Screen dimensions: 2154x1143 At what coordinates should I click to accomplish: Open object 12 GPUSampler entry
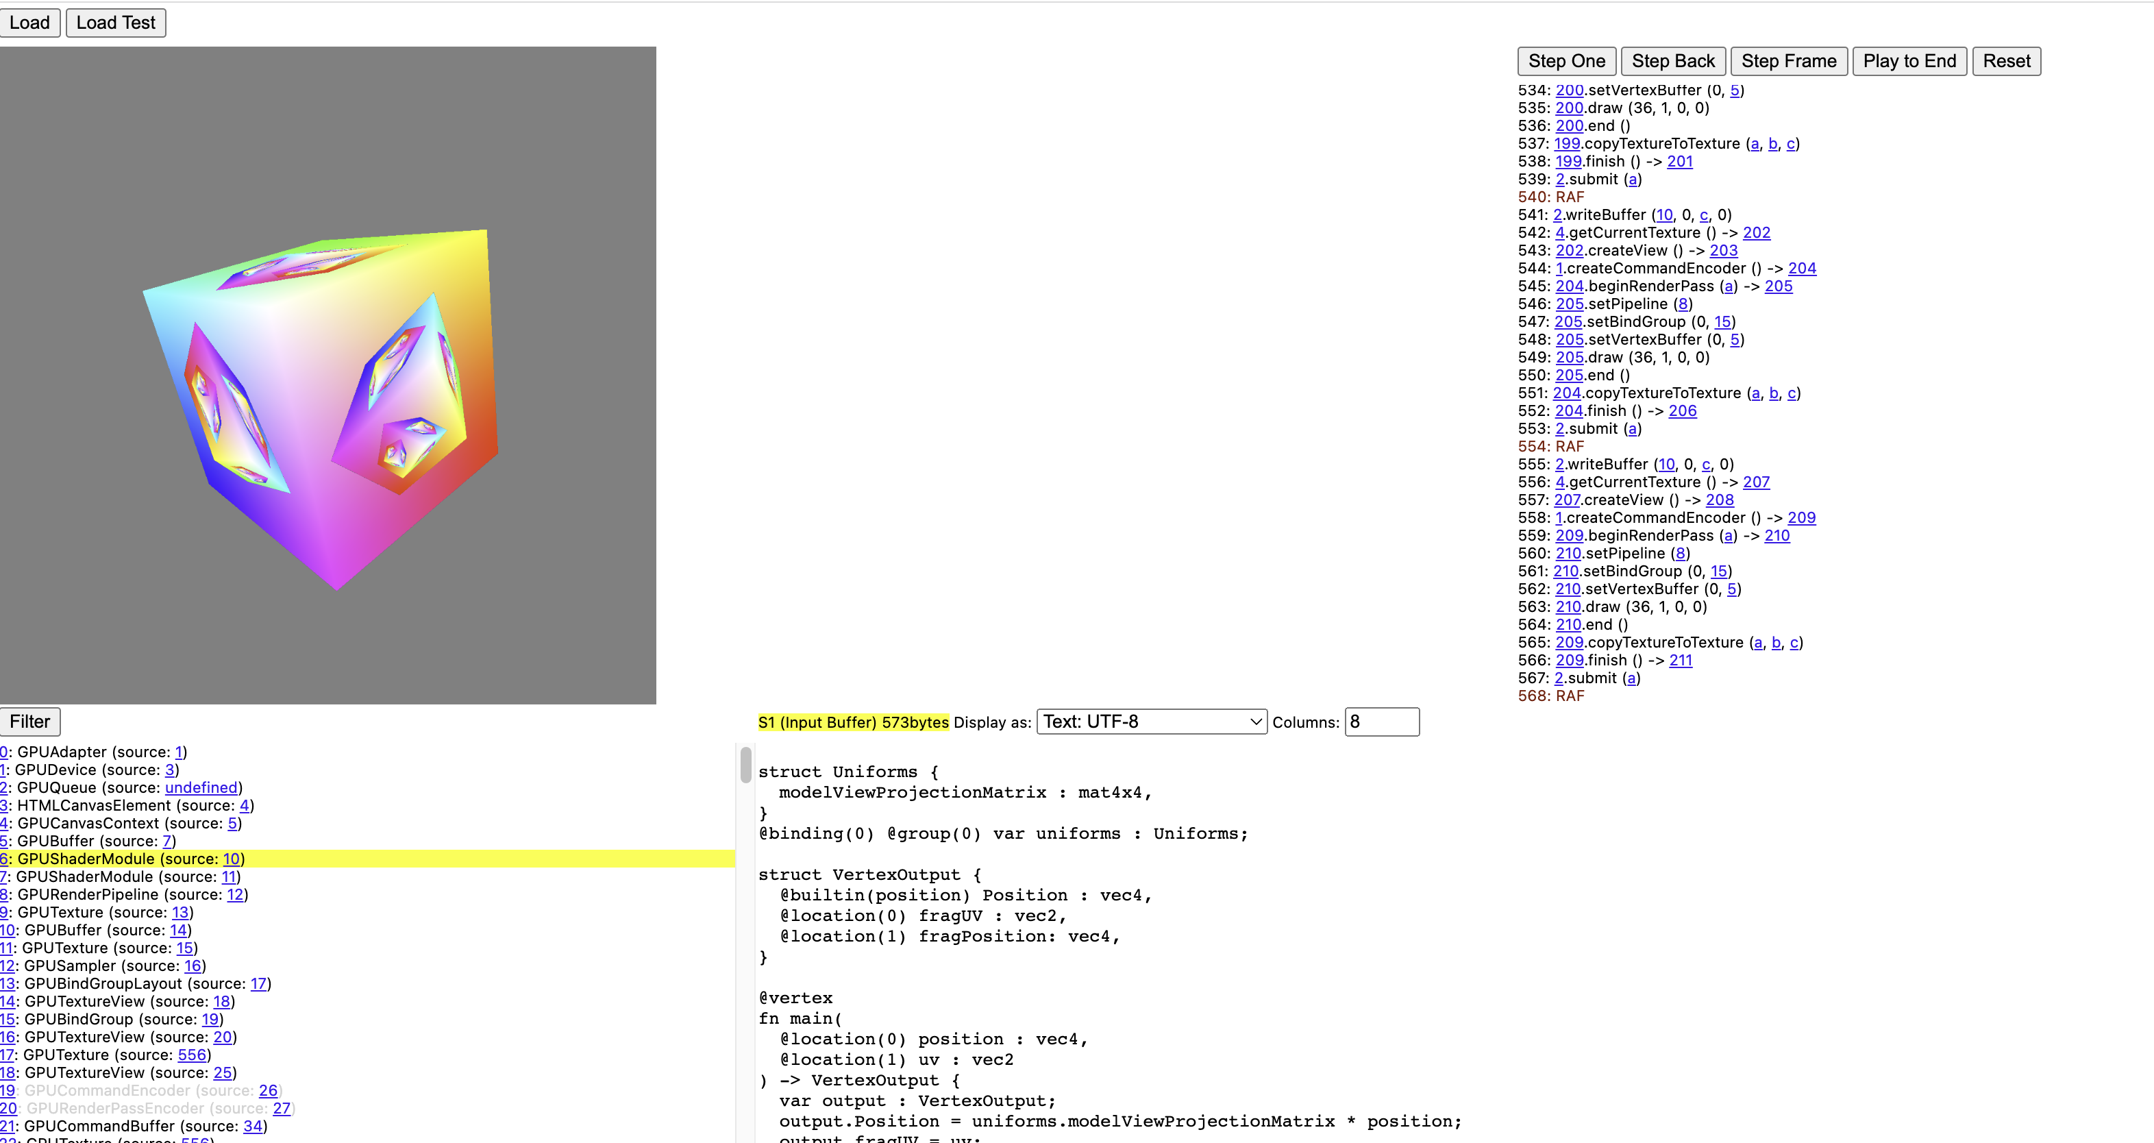tap(8, 966)
